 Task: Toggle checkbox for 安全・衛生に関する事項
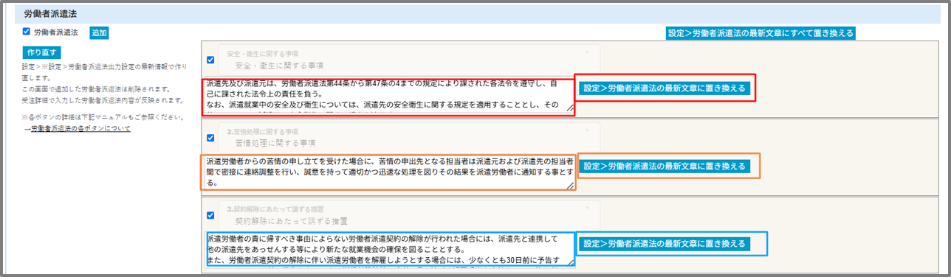click(x=211, y=60)
